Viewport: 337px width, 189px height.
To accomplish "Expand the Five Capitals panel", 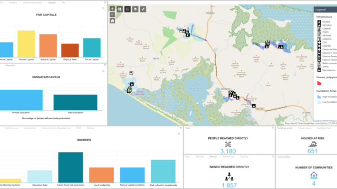I will (x=105, y=2).
